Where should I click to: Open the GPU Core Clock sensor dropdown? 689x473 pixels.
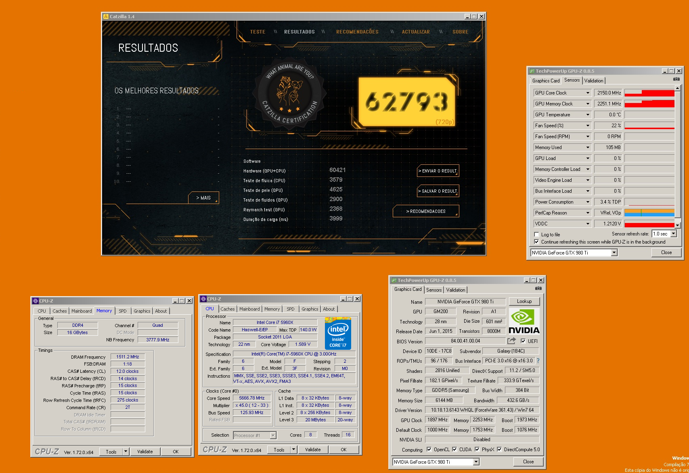(588, 93)
